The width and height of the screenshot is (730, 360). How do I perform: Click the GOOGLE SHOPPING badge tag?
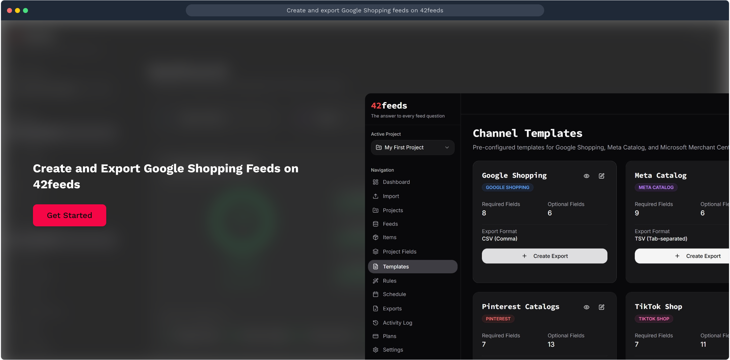point(507,187)
